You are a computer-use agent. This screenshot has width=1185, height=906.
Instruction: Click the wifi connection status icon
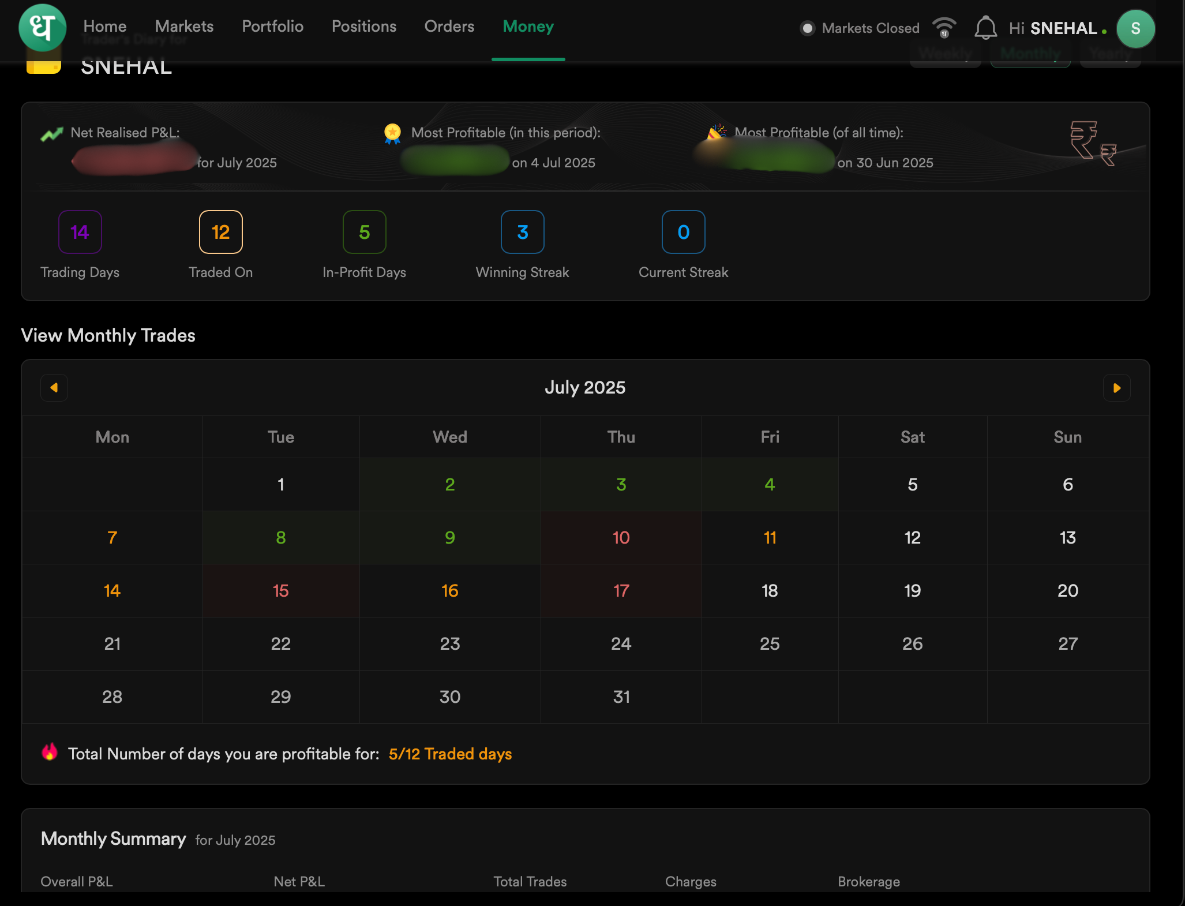(x=944, y=27)
